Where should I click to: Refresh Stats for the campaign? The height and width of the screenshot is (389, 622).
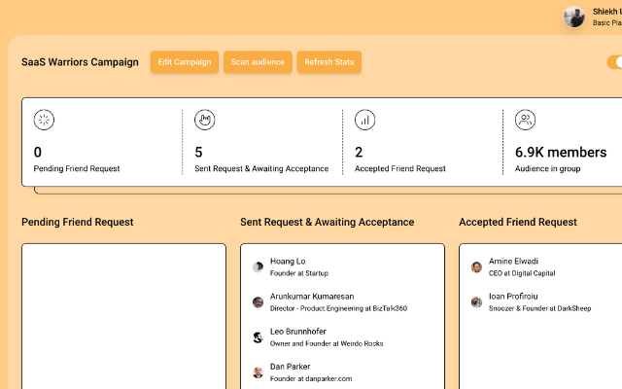pyautogui.click(x=329, y=62)
